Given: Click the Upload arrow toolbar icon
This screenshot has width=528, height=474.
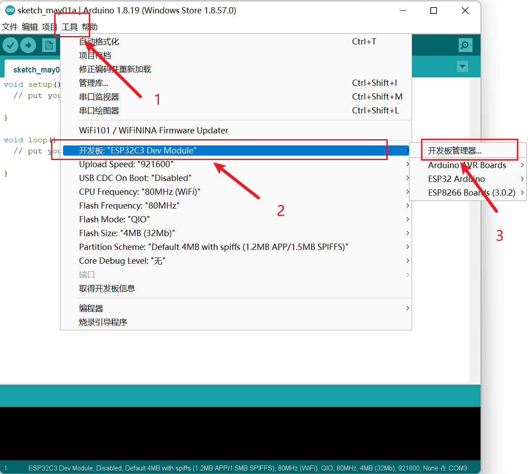Looking at the screenshot, I should pos(28,45).
